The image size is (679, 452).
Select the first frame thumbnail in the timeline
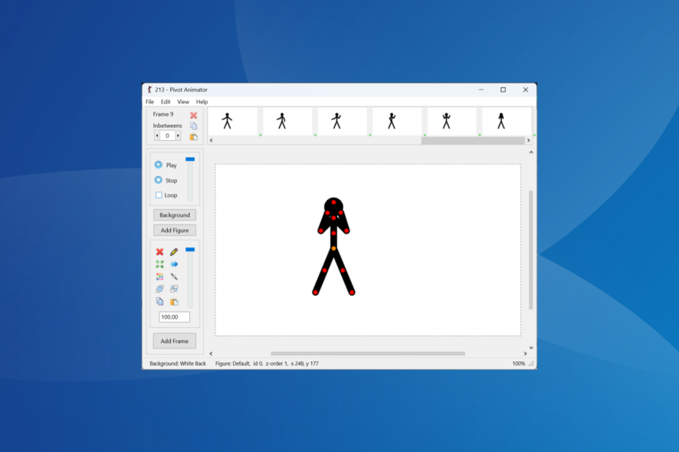point(233,121)
